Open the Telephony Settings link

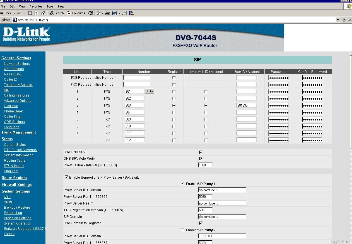(x=18, y=85)
